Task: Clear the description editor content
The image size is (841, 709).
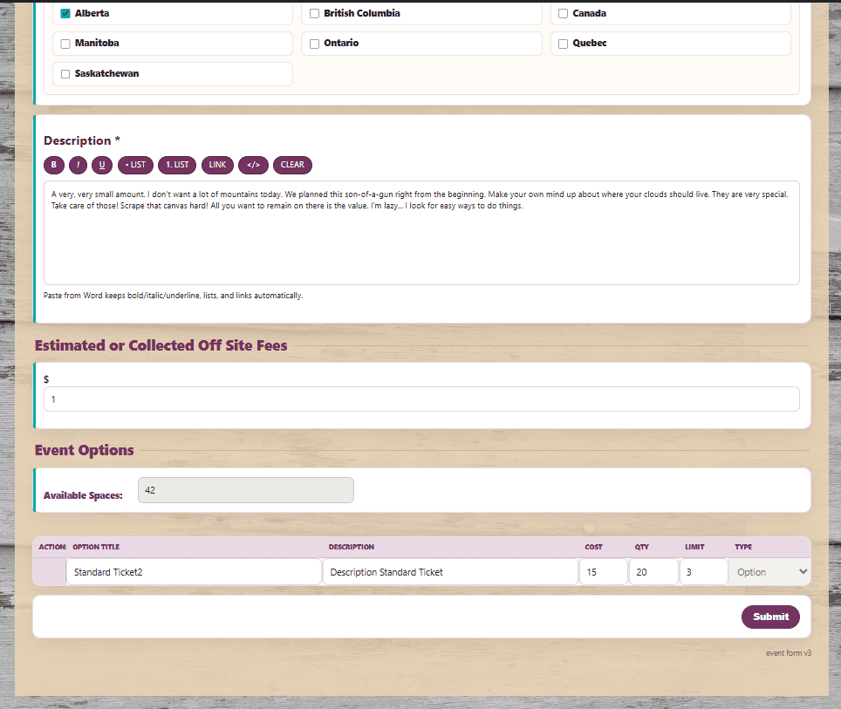Action: [x=292, y=165]
